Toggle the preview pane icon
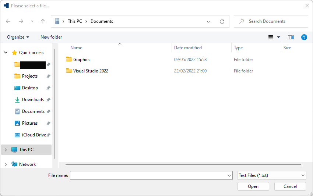The height and width of the screenshot is (196, 313). (291, 37)
